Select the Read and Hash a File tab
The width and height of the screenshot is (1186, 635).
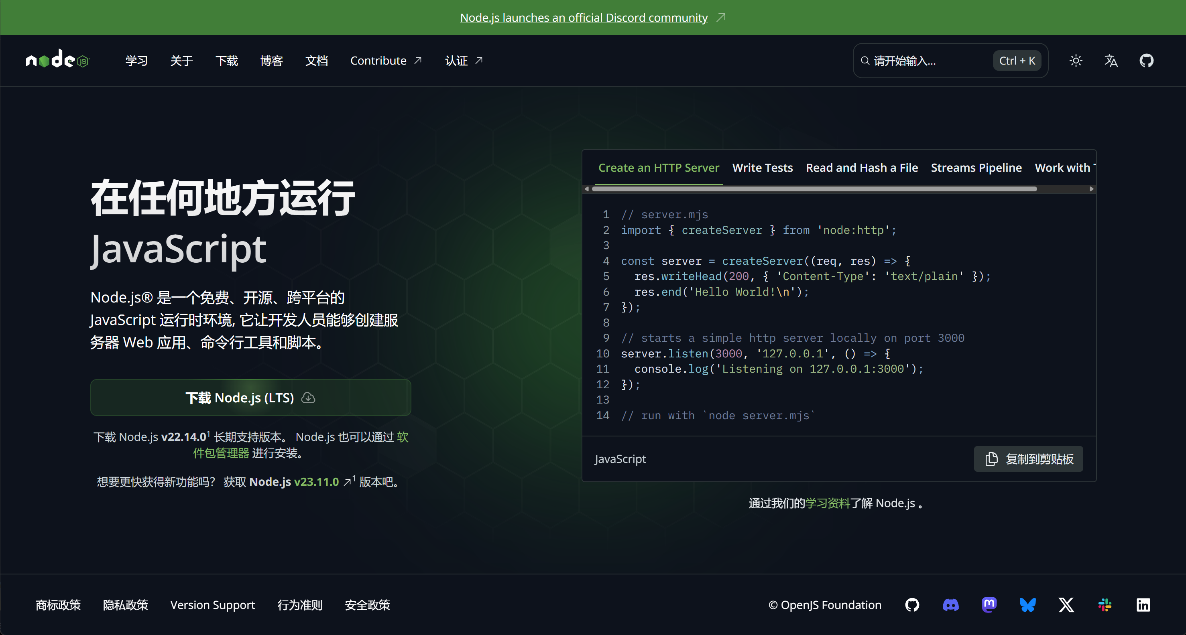[x=861, y=168]
